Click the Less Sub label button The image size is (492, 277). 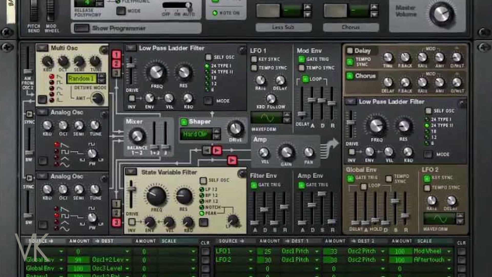[x=283, y=27]
